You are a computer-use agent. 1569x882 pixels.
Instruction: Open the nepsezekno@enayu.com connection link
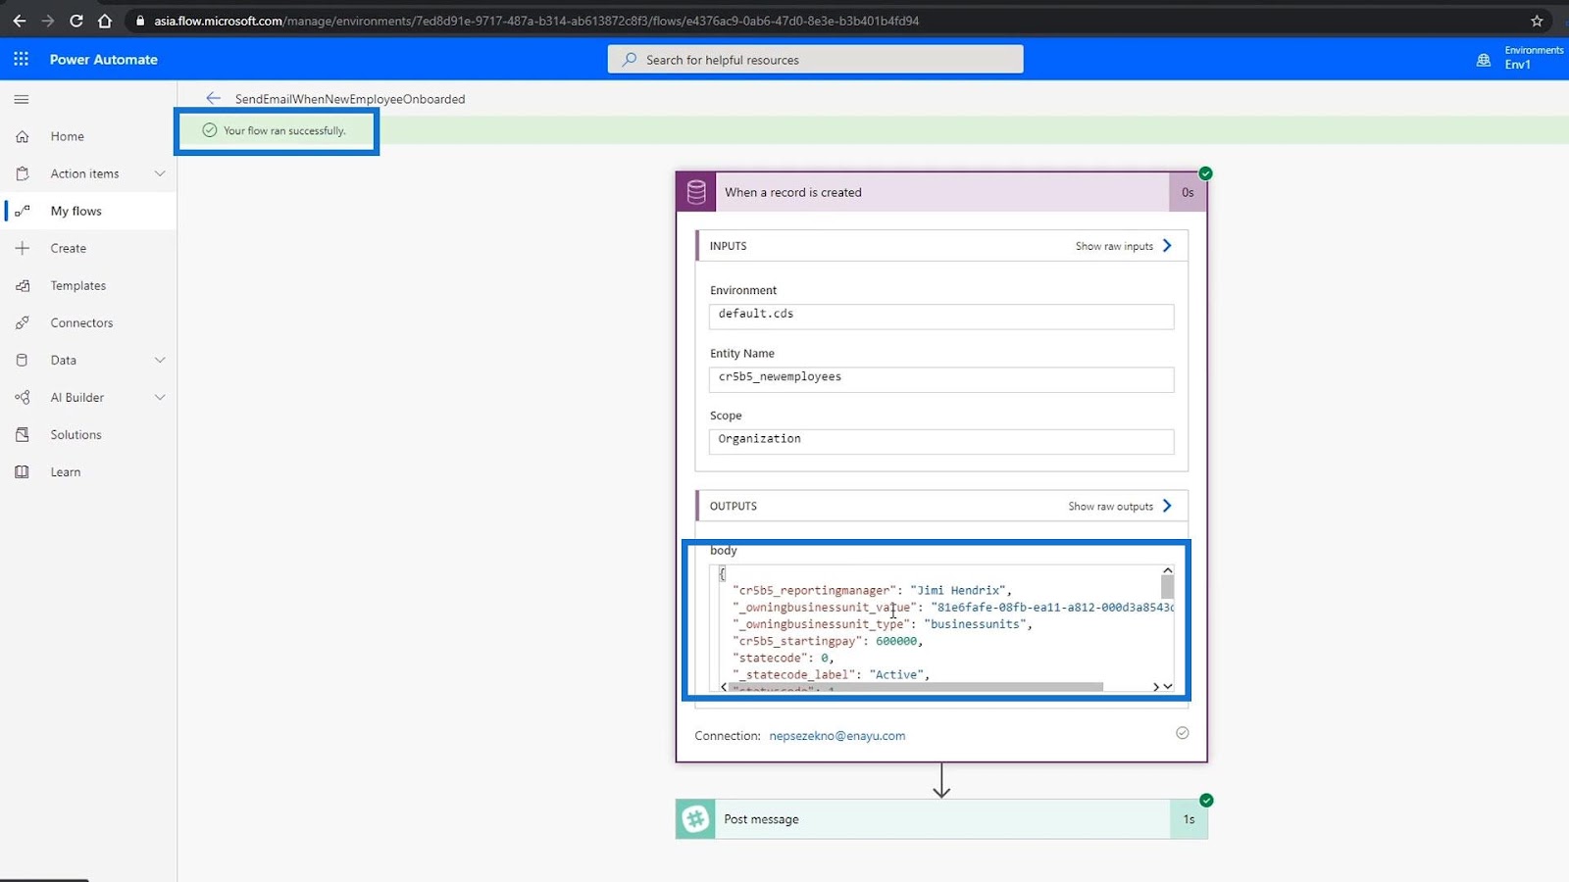point(837,736)
